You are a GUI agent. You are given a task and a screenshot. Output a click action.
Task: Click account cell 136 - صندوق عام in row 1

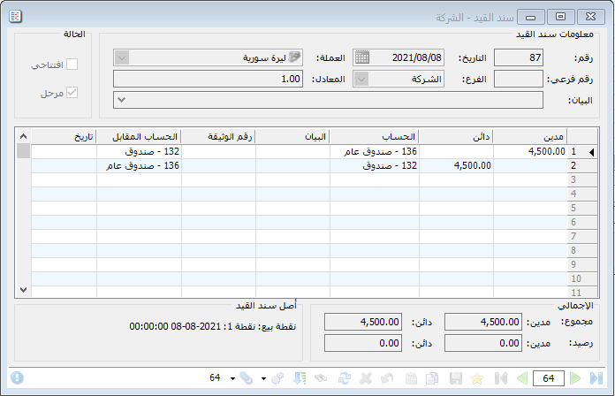[x=375, y=151]
